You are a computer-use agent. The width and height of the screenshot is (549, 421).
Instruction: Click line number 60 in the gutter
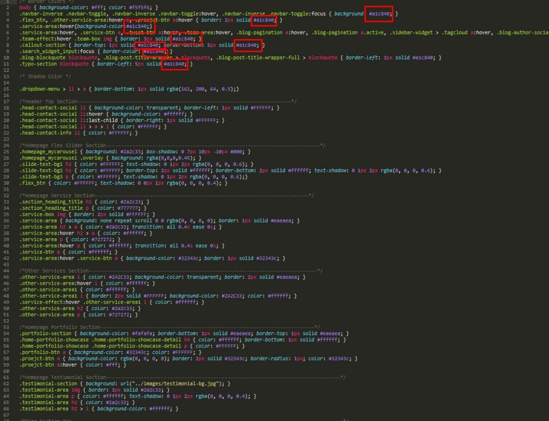7,372
